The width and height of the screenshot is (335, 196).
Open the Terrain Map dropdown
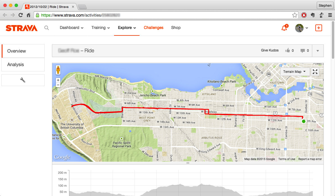tap(295, 72)
